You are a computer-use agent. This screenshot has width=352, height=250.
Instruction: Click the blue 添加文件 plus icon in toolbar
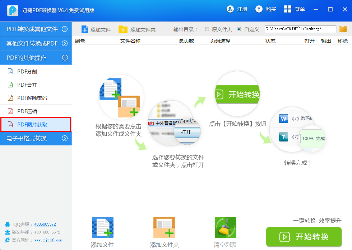85,29
